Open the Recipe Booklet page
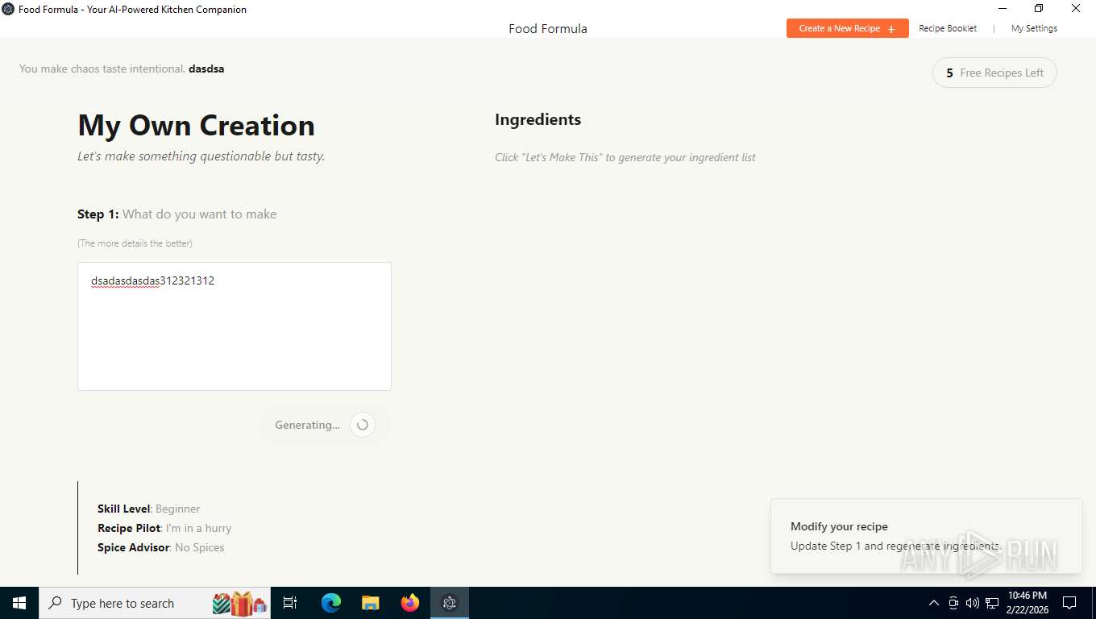Image resolution: width=1096 pixels, height=619 pixels. tap(948, 28)
